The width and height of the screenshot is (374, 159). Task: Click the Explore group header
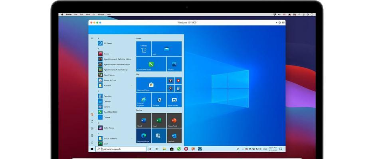point(139,110)
